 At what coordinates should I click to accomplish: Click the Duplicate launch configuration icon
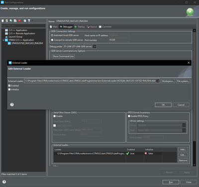(15, 21)
